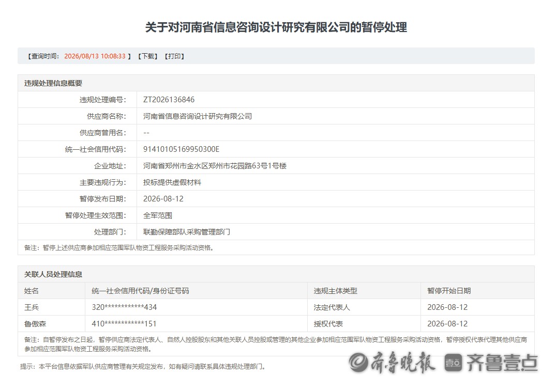Select the remark starting 自暂停发布之日起
Screen dimensions: 556x392
click(x=276, y=344)
